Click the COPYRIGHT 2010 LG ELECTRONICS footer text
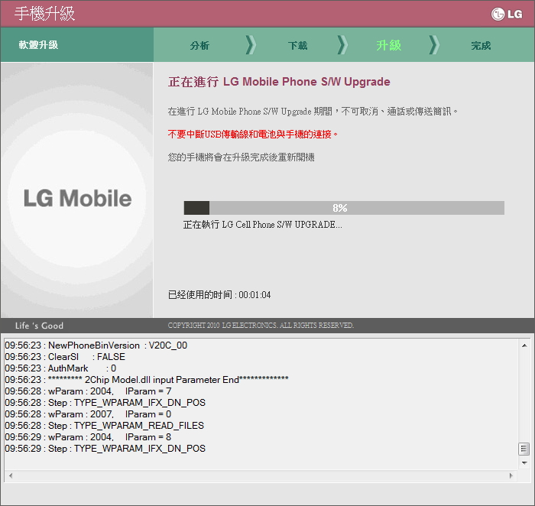Viewport: 535px width, 506px height. pyautogui.click(x=261, y=325)
